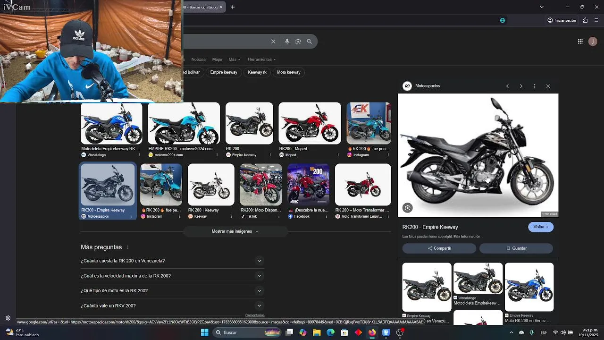Viewport: 604px width, 340px height.
Task: Open Google Lens image search icon
Action: point(298,42)
